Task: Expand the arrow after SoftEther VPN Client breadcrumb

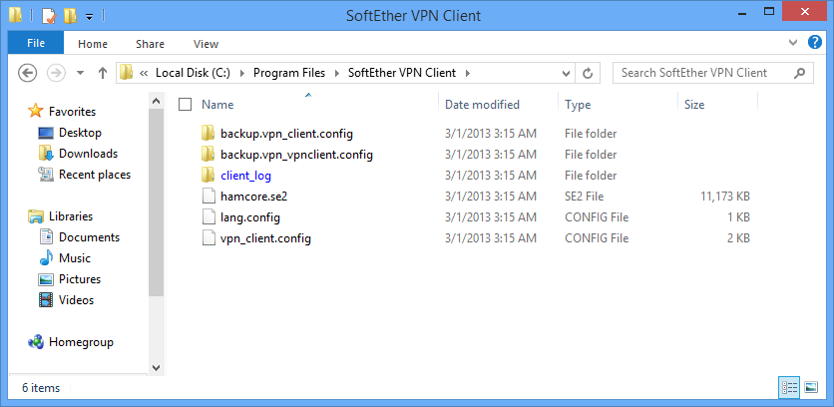Action: coord(468,73)
